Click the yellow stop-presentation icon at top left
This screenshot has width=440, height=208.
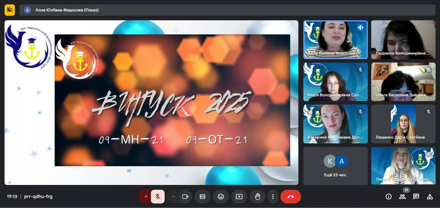coord(10,10)
